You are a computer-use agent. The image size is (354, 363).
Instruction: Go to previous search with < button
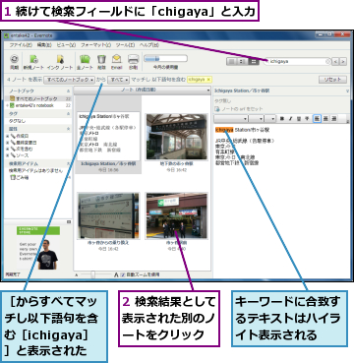coord(335,61)
